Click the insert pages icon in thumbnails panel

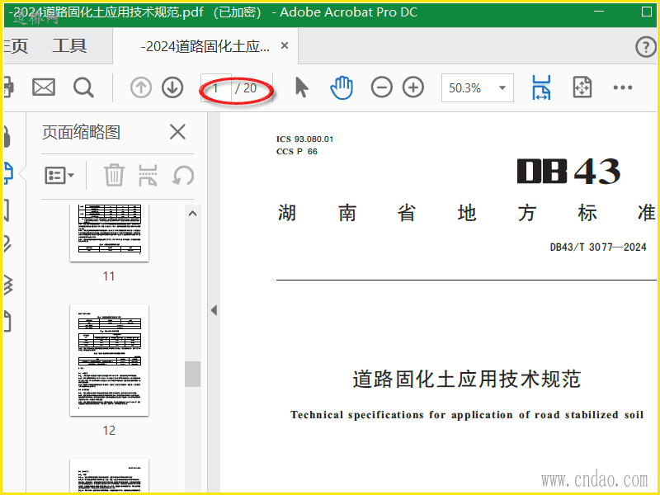tap(148, 175)
